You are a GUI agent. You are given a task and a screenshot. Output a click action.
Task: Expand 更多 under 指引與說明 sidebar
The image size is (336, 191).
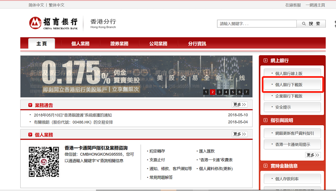(313, 155)
